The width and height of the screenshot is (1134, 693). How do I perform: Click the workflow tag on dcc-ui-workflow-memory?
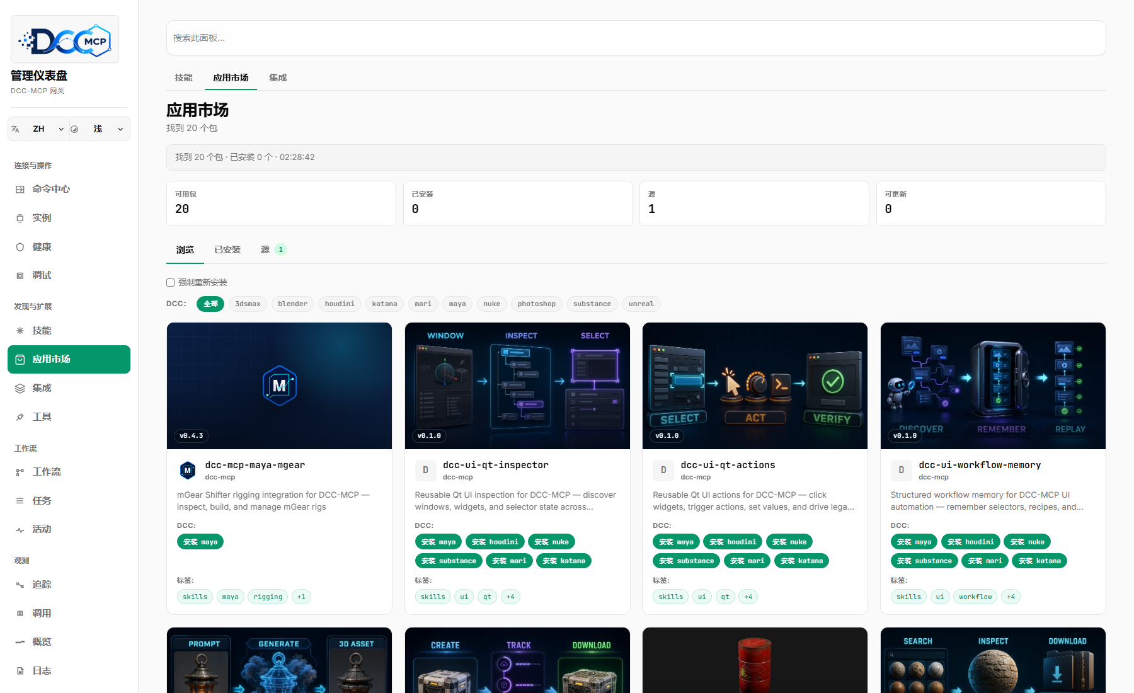tap(975, 597)
